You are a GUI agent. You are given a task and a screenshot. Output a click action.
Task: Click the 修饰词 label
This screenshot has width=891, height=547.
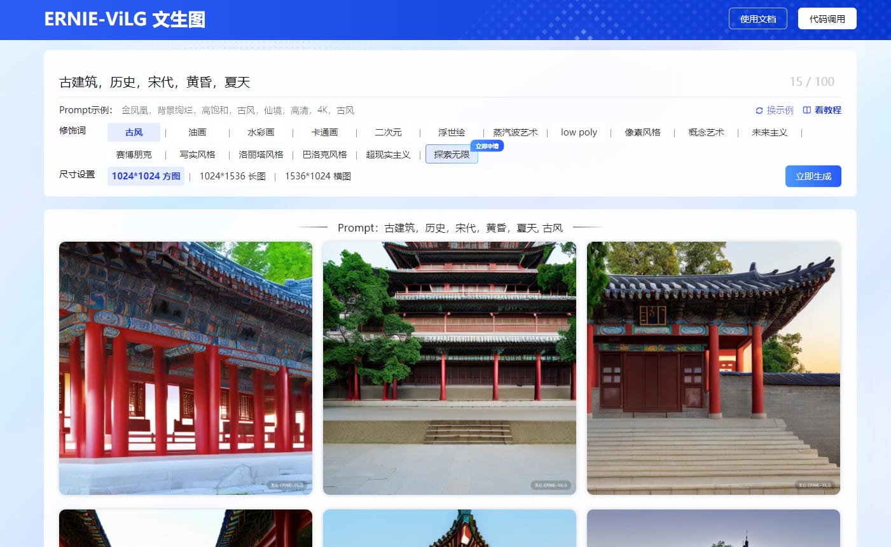tap(73, 130)
